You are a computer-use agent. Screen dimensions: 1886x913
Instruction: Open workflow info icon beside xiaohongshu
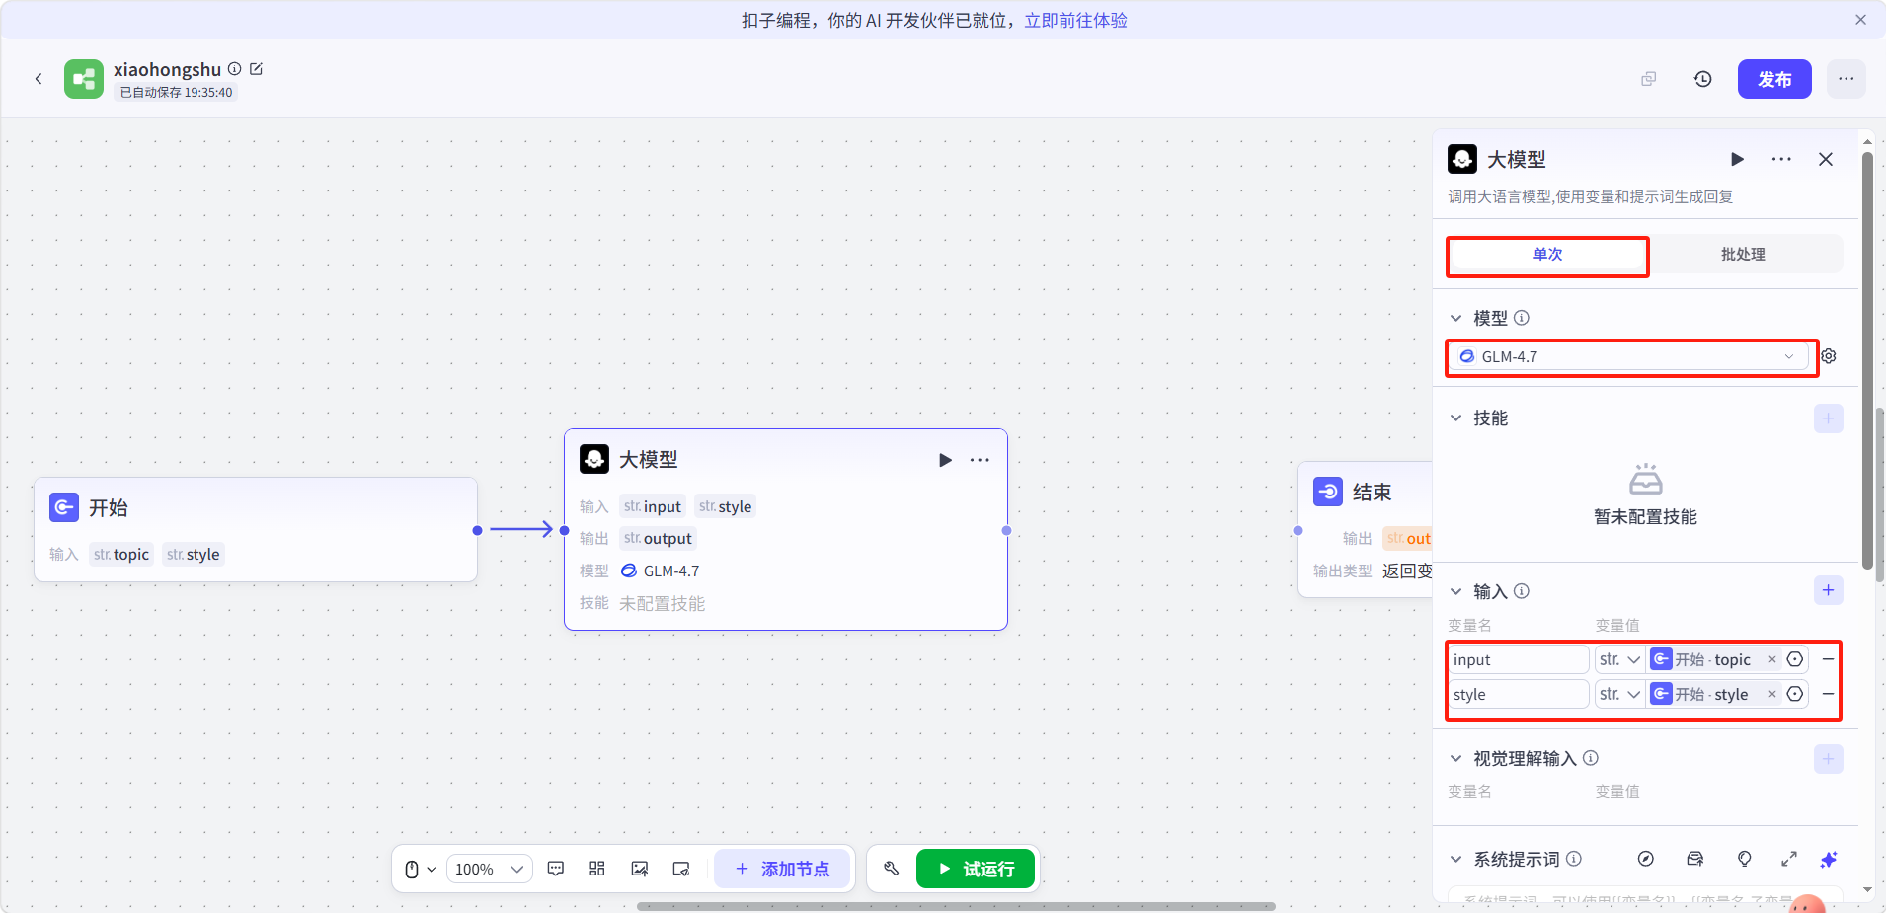point(235,69)
